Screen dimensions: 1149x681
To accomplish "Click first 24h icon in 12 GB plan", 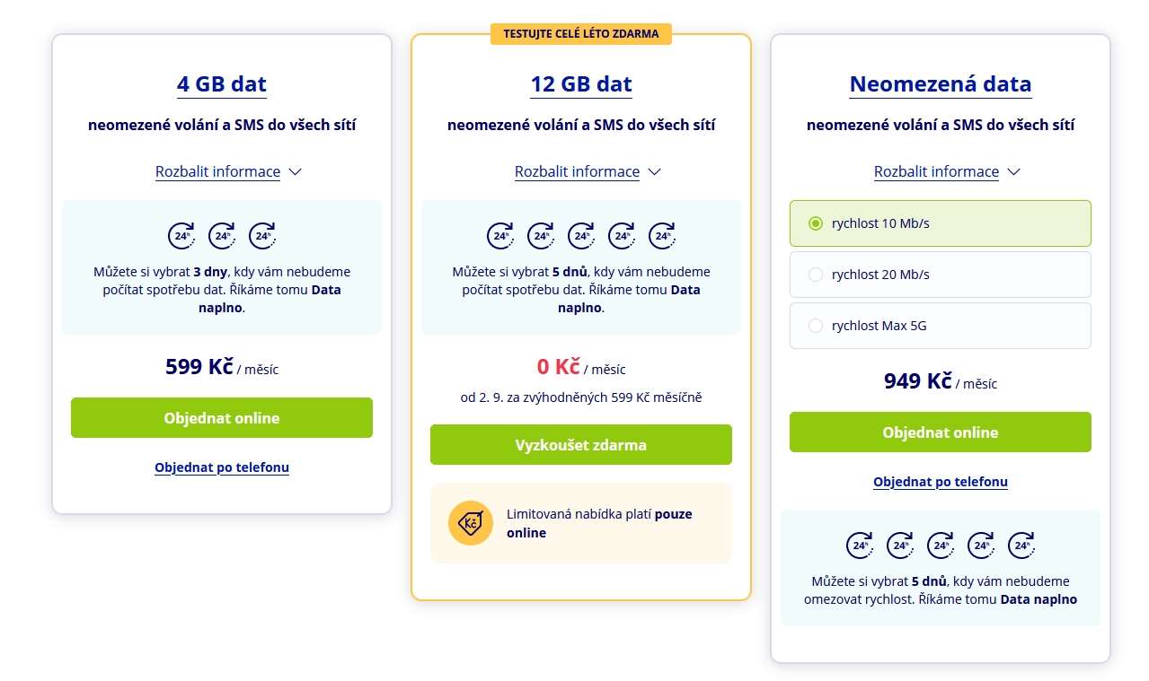I will 500,236.
